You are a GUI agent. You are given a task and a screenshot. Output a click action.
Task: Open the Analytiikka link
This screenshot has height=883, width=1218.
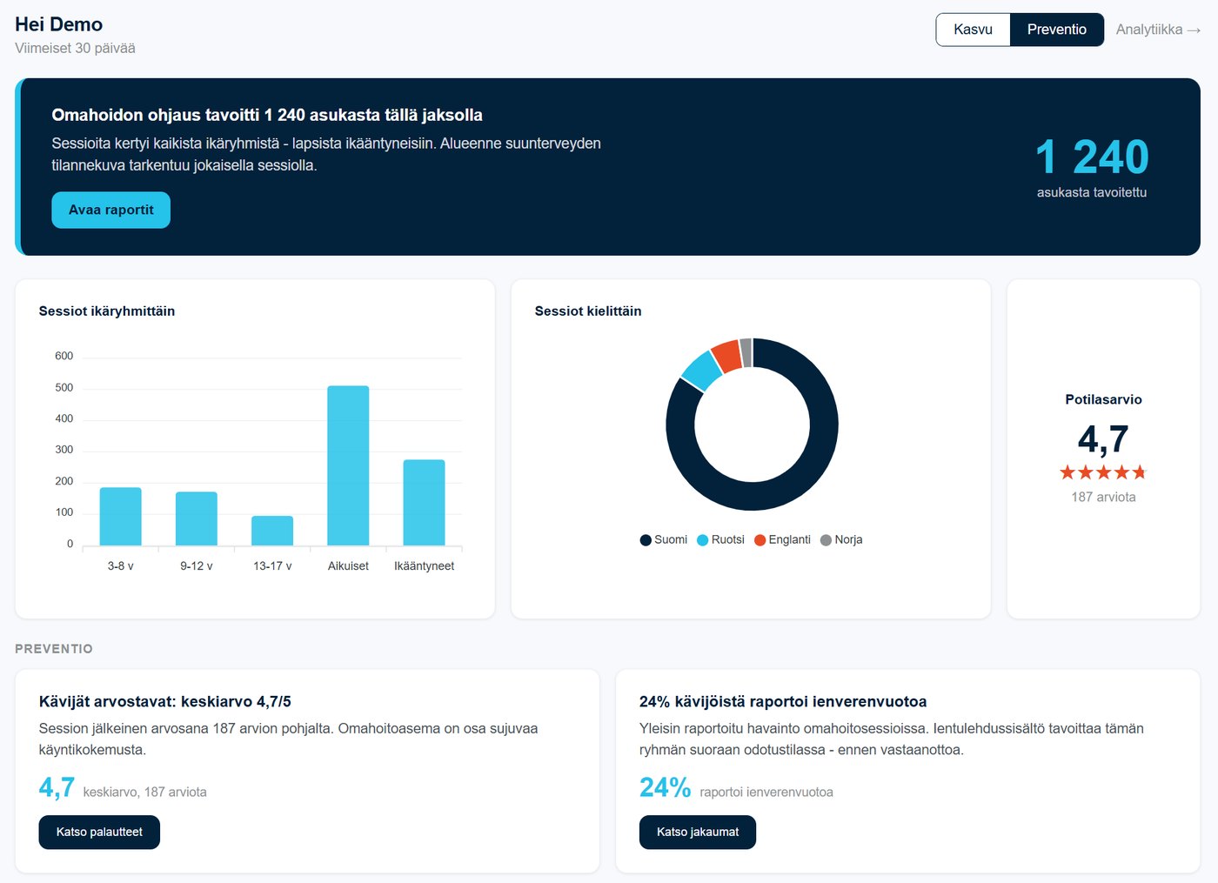pyautogui.click(x=1159, y=30)
